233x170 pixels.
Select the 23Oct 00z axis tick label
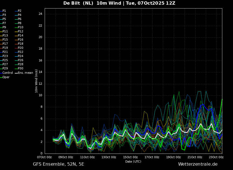click(216, 157)
